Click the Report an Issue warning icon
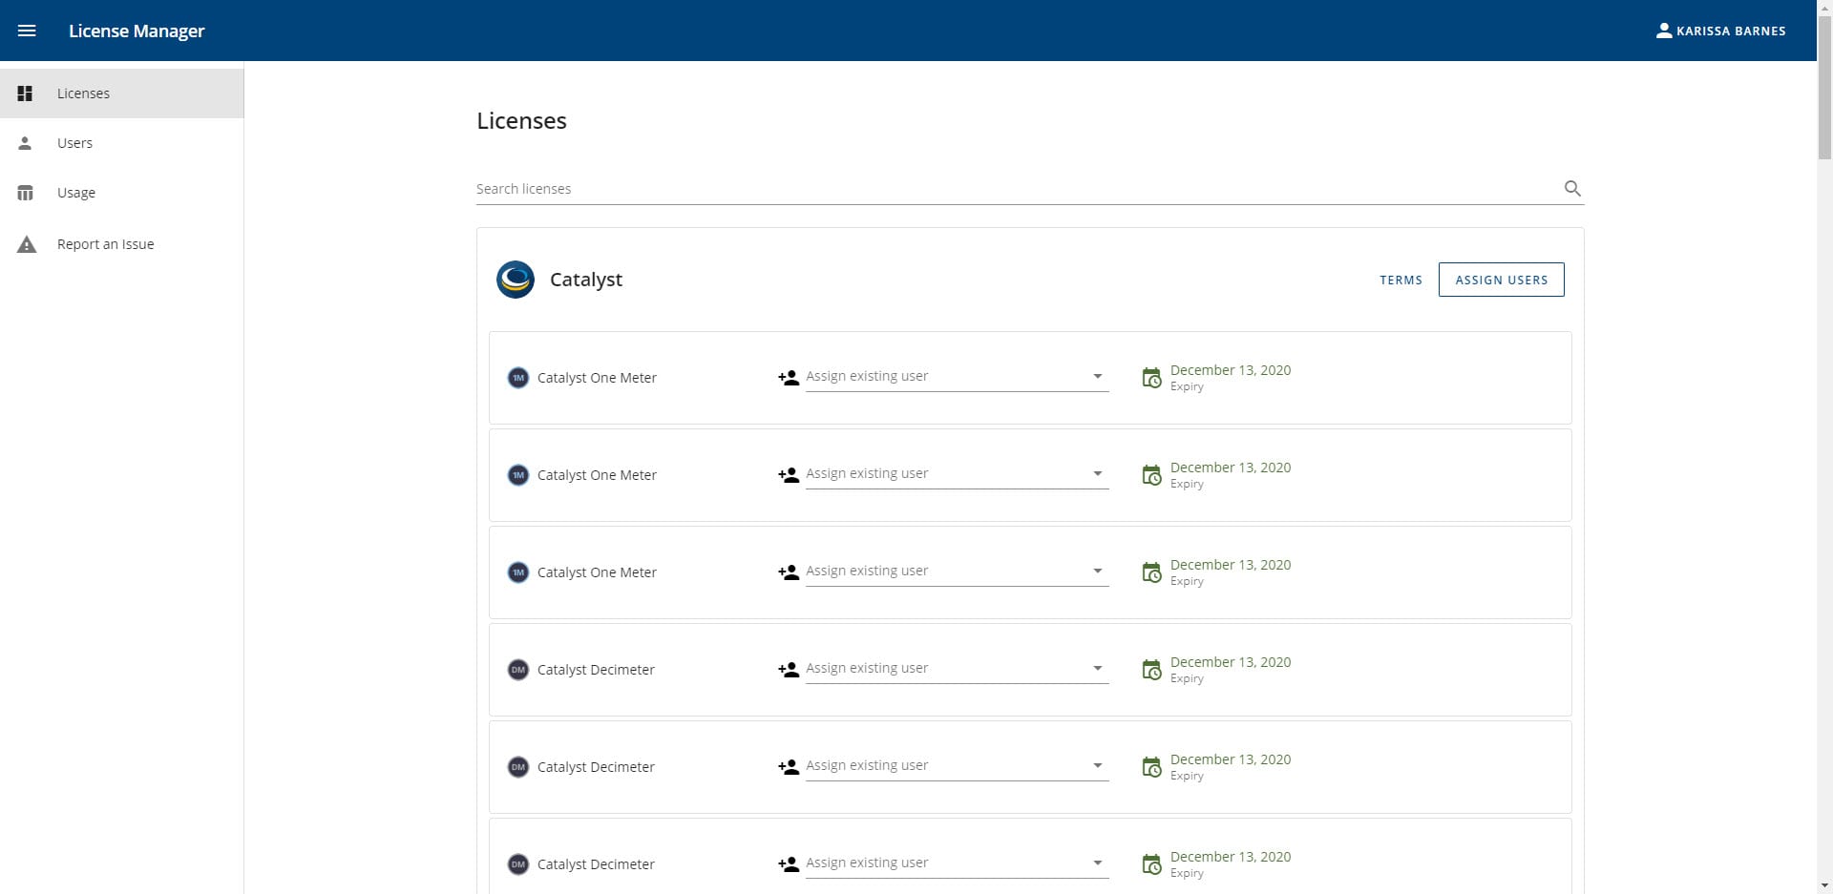Viewport: 1833px width, 894px height. 27,244
